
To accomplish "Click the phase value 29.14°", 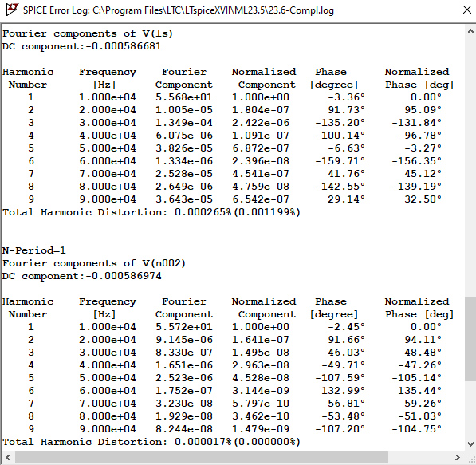I will click(x=346, y=199).
